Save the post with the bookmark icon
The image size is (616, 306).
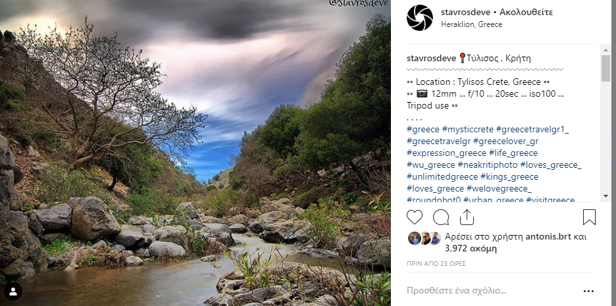(589, 217)
